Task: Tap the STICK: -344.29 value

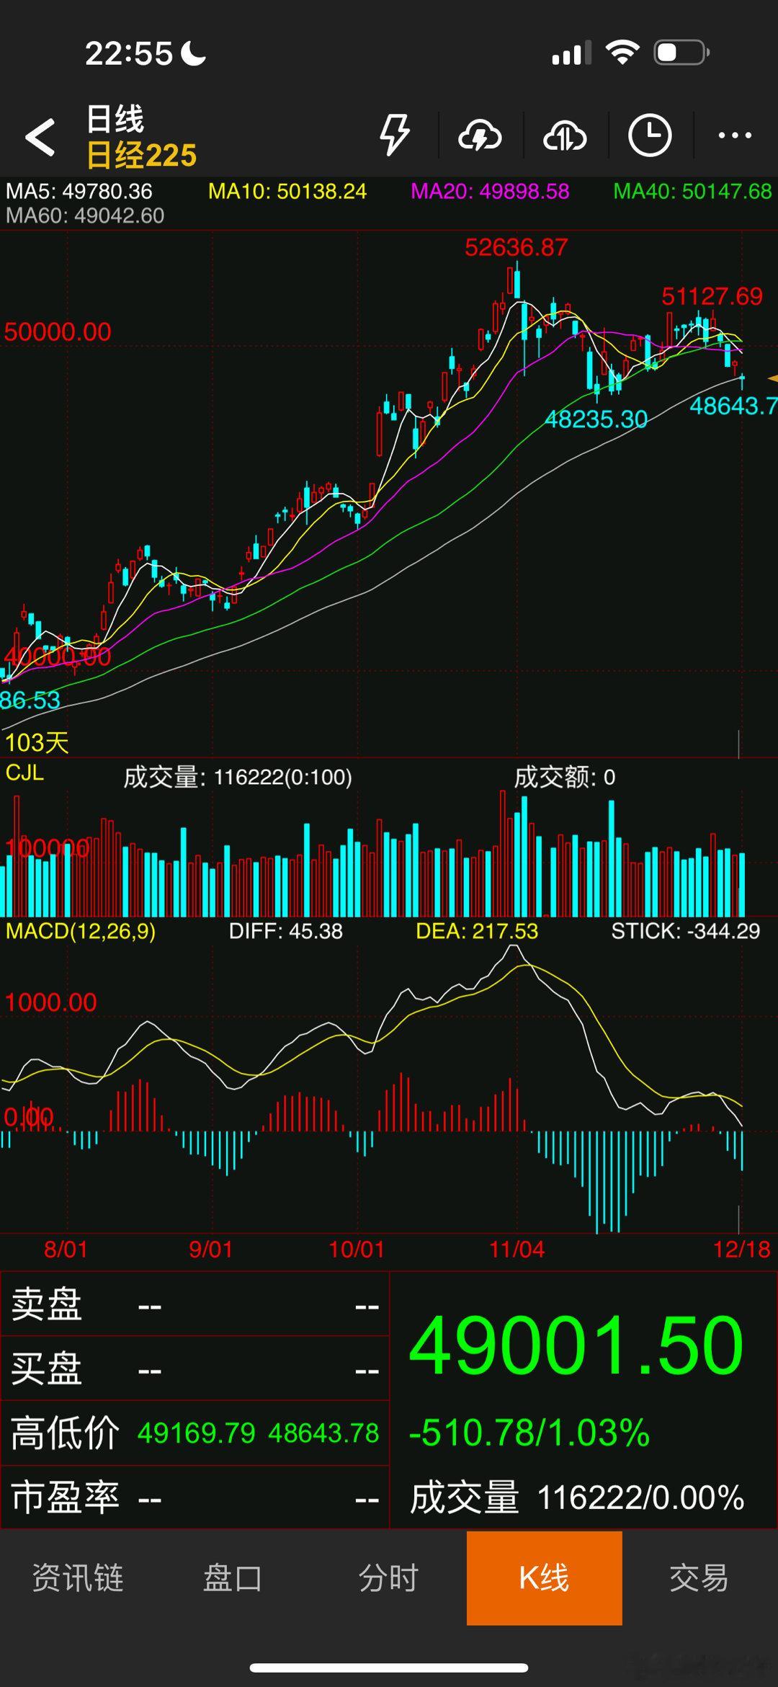Action: click(x=686, y=931)
